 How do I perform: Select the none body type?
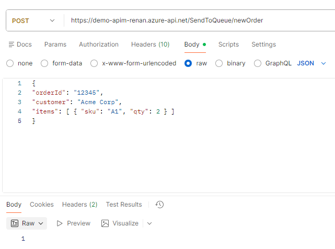10,63
